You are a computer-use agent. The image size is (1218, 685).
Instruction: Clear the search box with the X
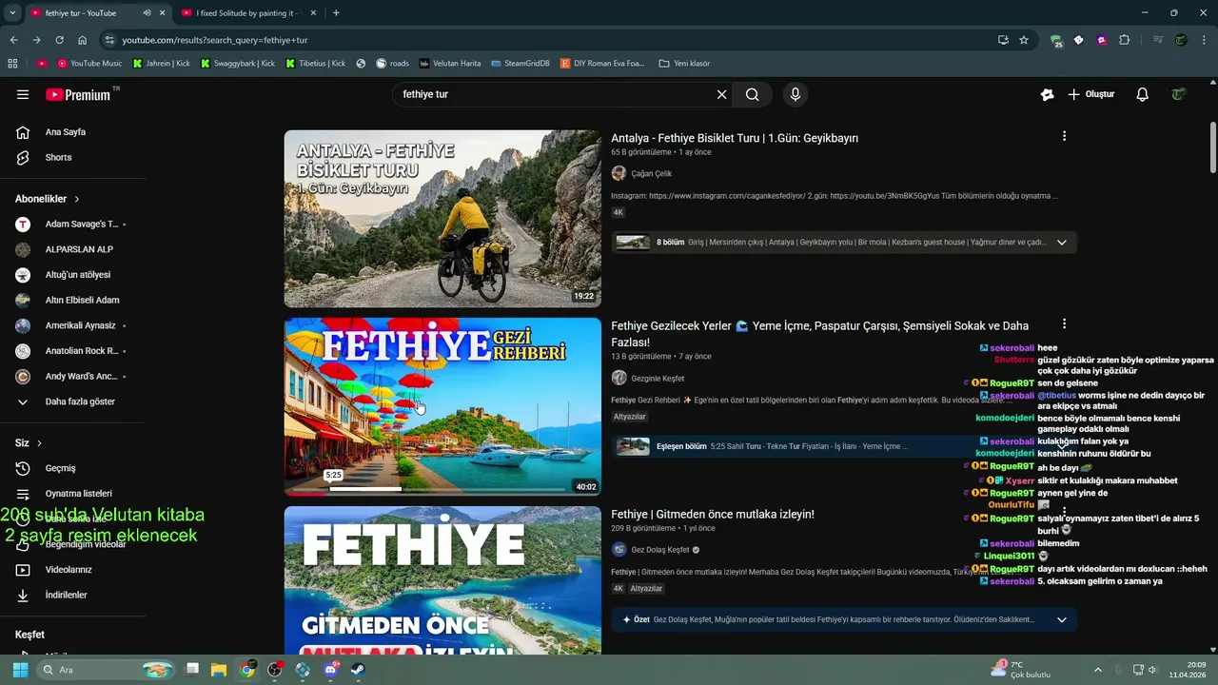pos(721,94)
